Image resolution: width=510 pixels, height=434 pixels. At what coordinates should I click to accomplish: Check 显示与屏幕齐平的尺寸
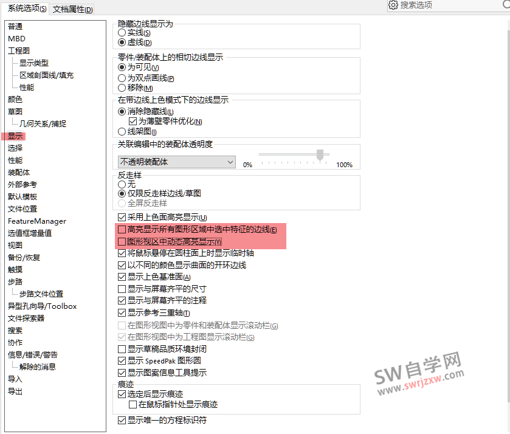click(x=122, y=288)
